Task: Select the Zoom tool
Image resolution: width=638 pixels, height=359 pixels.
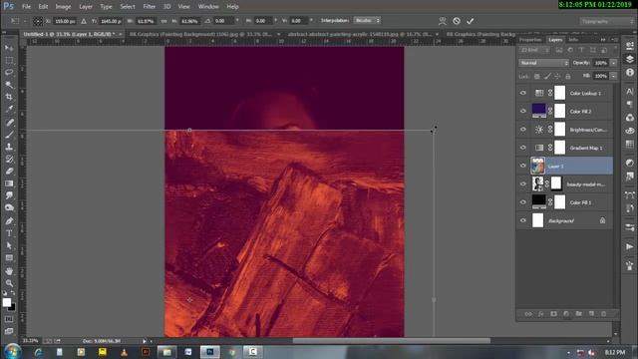Action: (9, 283)
